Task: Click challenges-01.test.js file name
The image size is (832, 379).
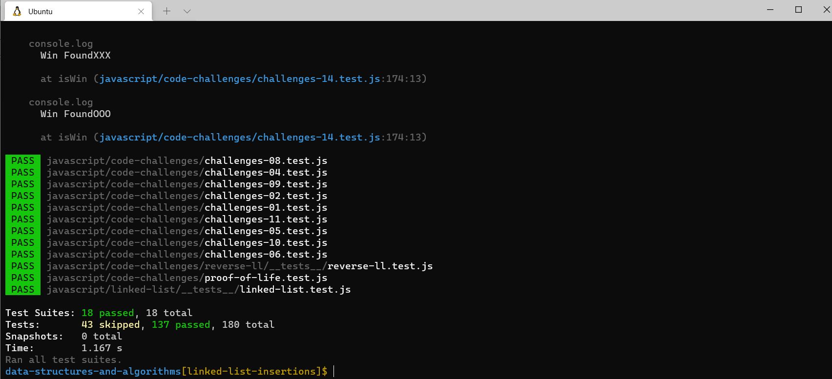Action: (x=266, y=207)
